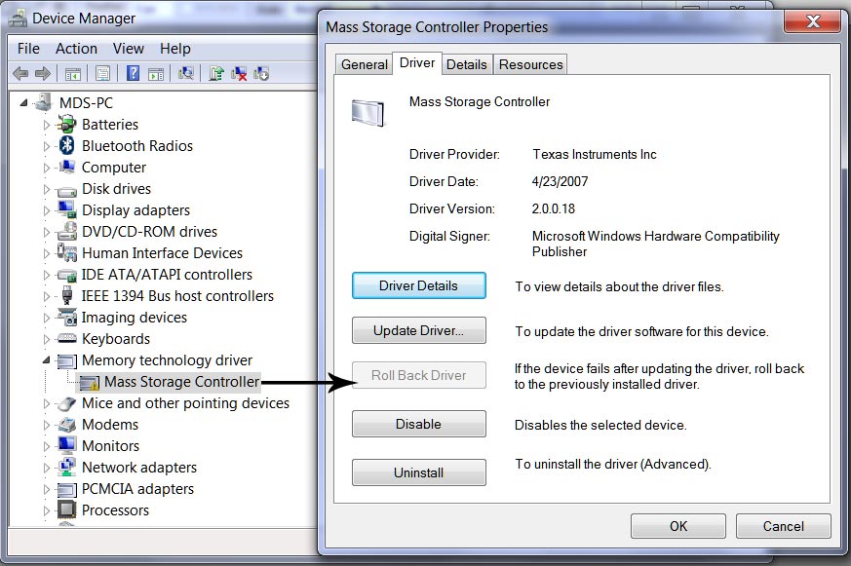Switch to the Details tab

(467, 64)
